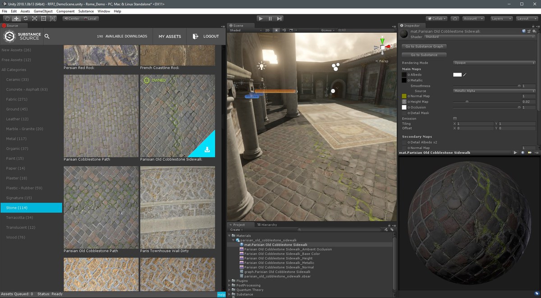Select the Stone (114) category
Screen dimensions: 541x298
pos(31,208)
